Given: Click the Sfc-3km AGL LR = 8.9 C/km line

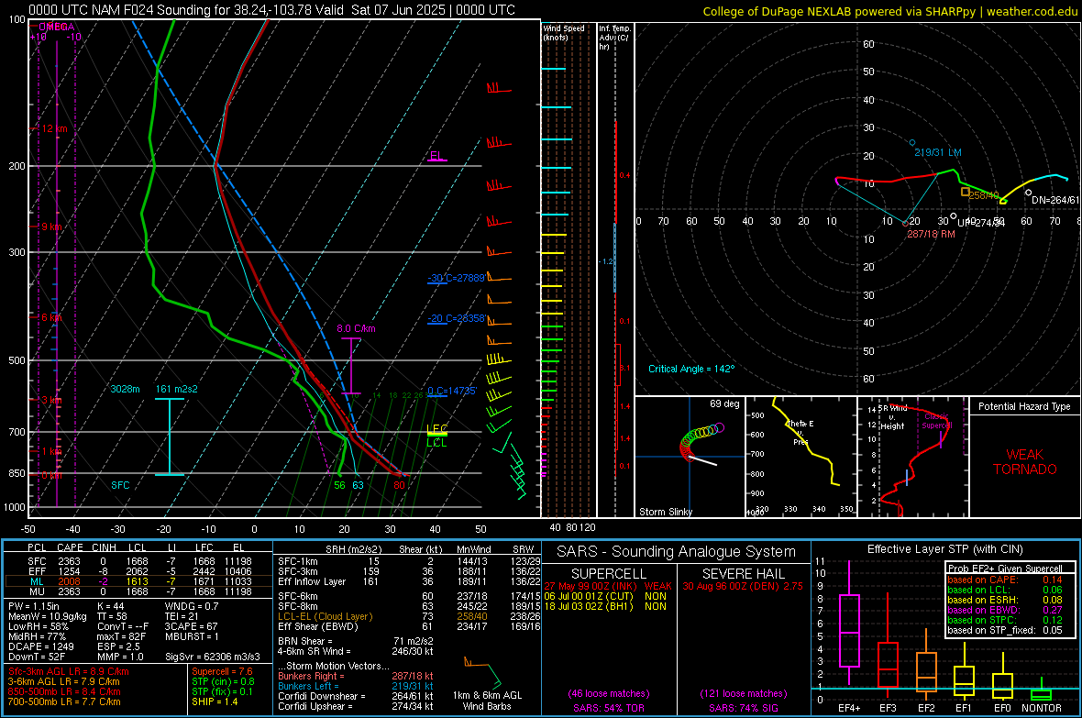Looking at the screenshot, I should [x=69, y=671].
